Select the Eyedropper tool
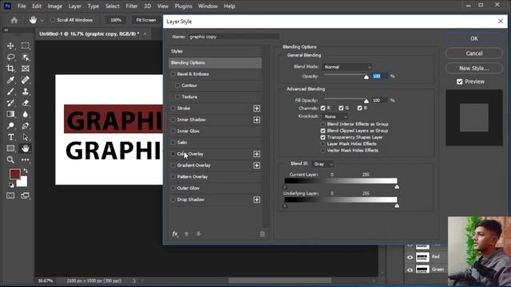This screenshot has width=511, height=287. pyautogui.click(x=10, y=80)
